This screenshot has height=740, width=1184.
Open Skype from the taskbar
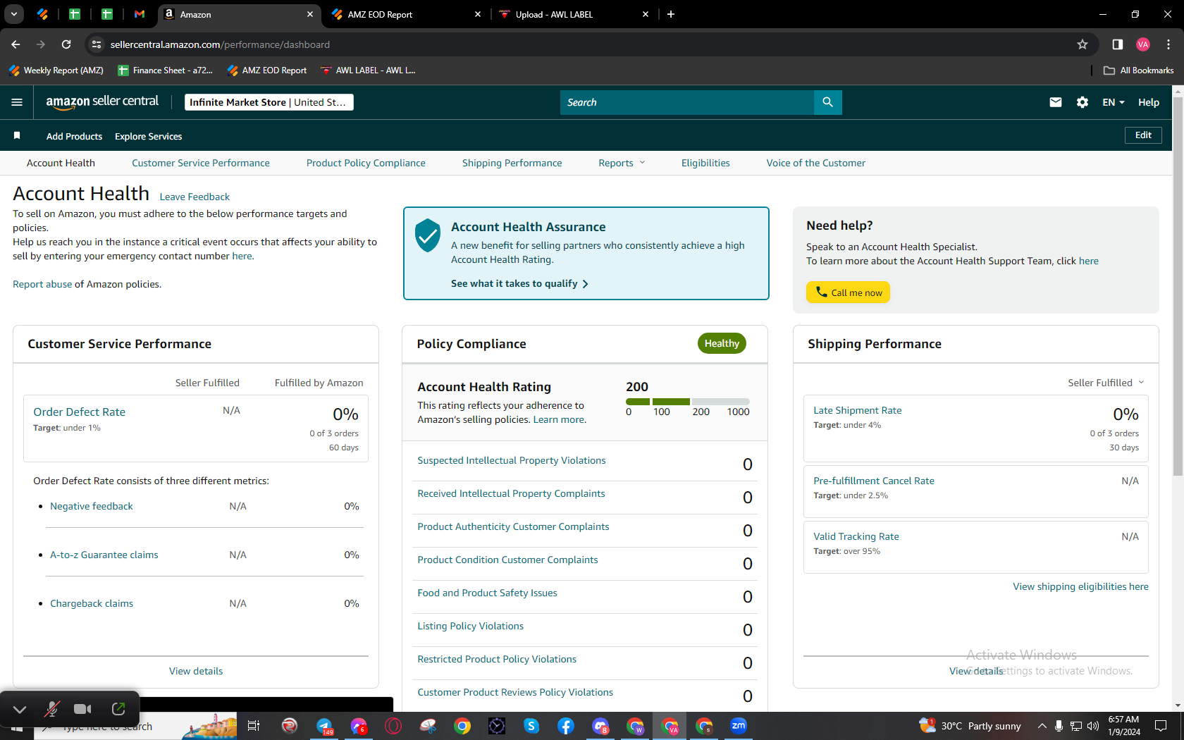click(x=531, y=726)
